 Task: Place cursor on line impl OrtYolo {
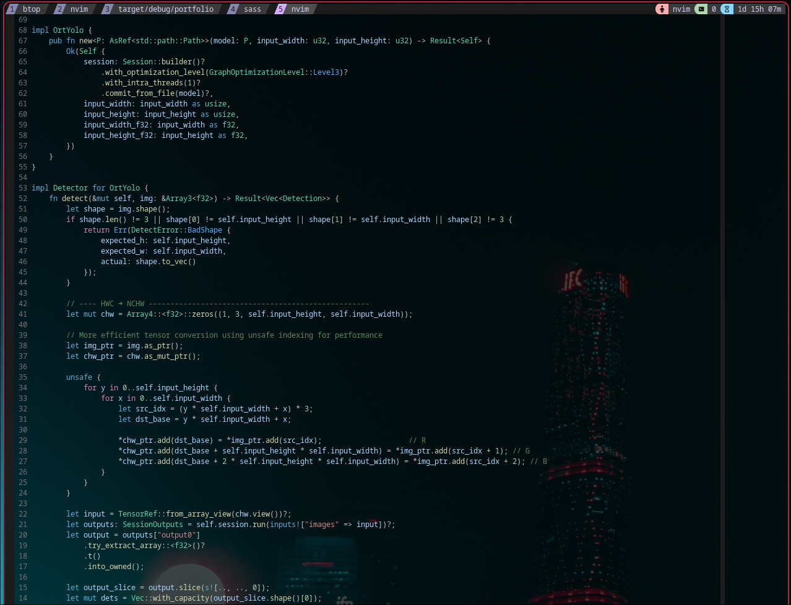pyautogui.click(x=62, y=30)
